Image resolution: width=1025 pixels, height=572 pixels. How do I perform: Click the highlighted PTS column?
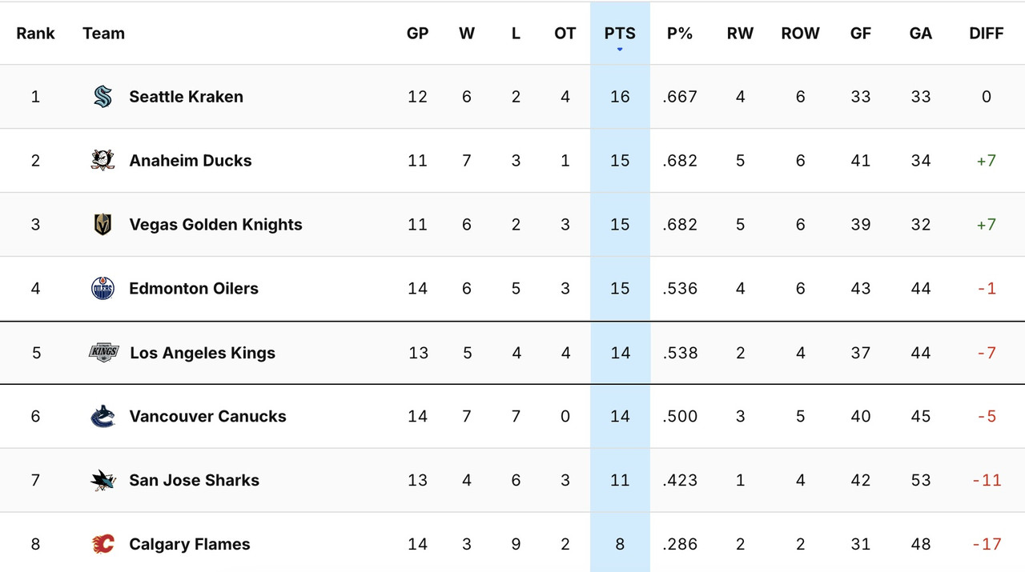click(619, 34)
